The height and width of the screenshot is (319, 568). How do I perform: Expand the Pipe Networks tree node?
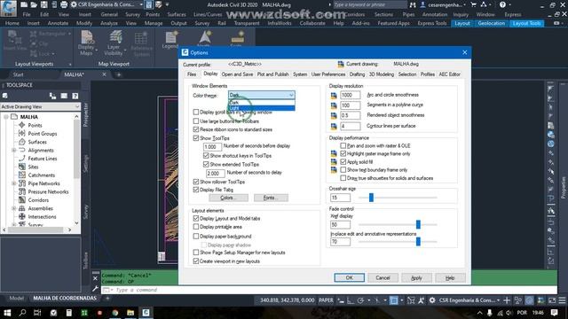click(x=14, y=183)
